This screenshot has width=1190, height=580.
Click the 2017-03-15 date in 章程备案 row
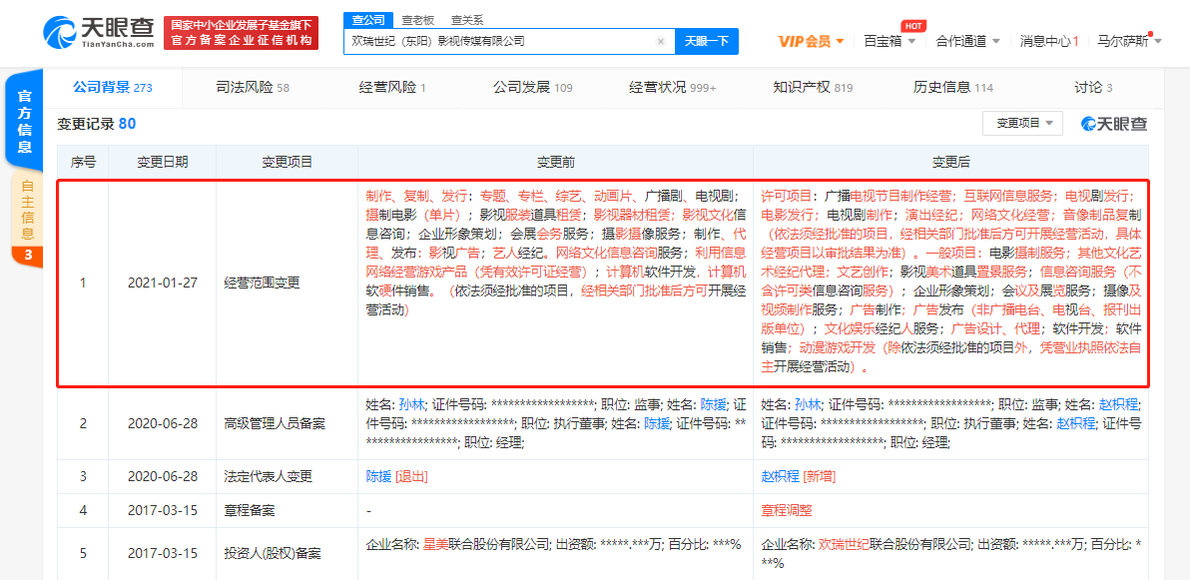[x=163, y=511]
